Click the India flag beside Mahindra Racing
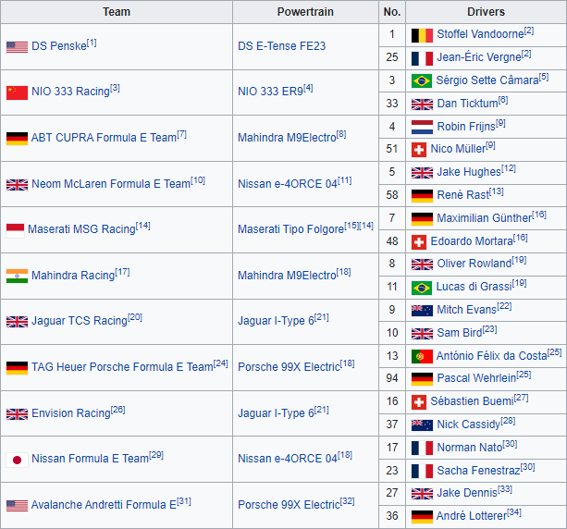 (x=17, y=277)
